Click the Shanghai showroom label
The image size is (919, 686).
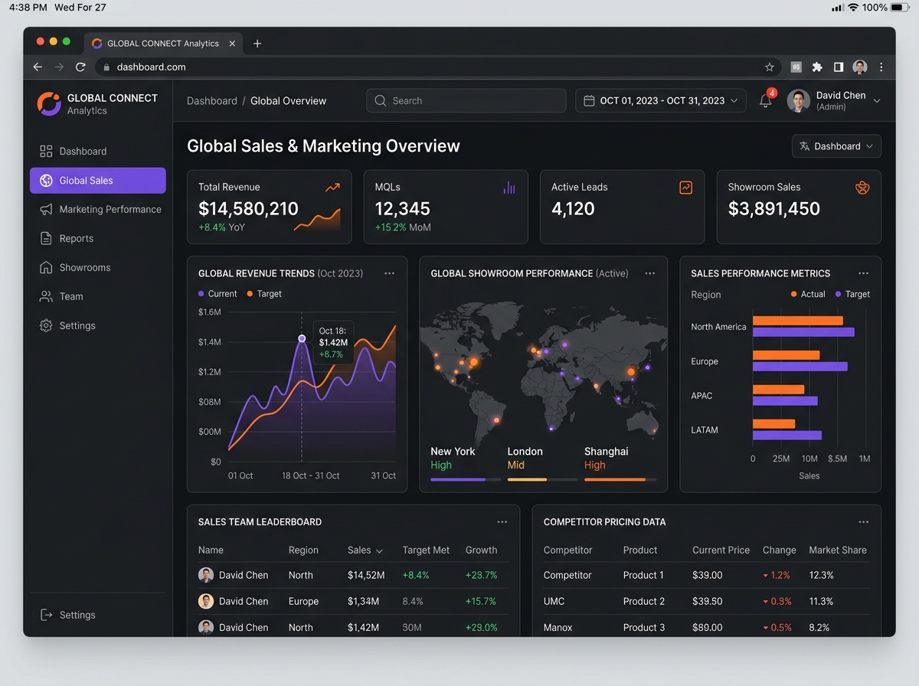point(606,452)
